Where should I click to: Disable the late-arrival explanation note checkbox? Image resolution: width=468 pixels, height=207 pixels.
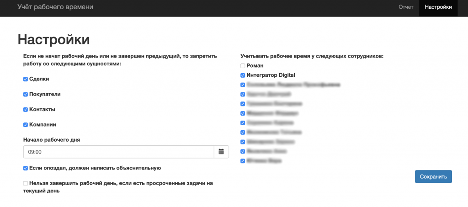click(x=26, y=168)
